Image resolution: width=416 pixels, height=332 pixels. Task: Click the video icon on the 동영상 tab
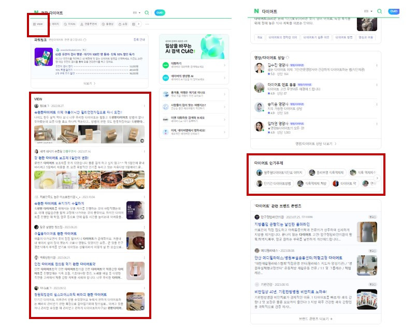click(x=103, y=24)
